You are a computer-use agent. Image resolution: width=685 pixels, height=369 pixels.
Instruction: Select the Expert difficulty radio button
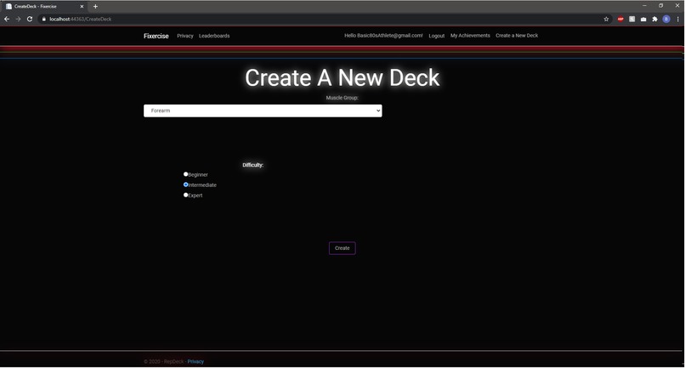coord(185,195)
